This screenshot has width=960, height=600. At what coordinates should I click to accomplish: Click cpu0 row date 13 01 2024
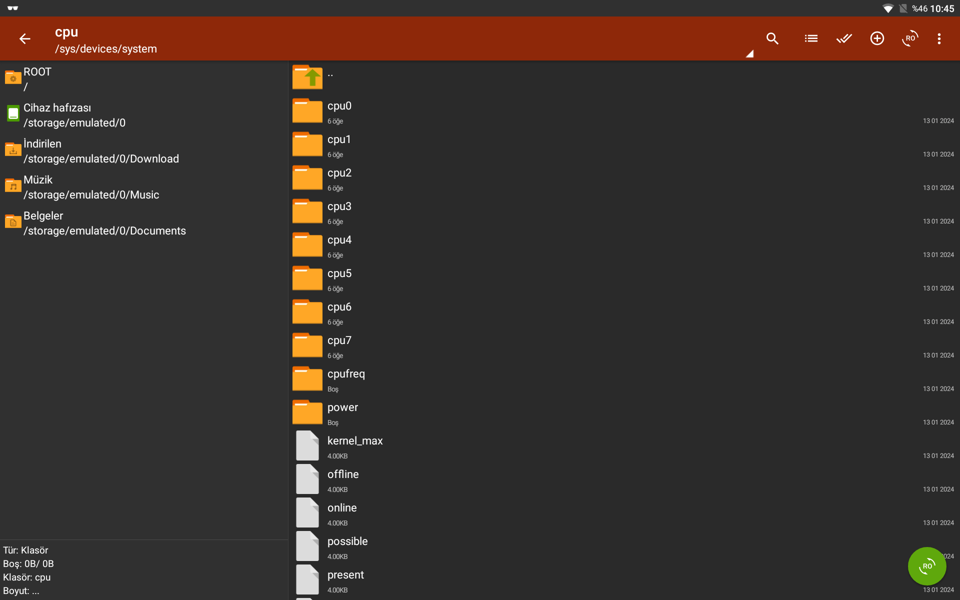coord(938,121)
